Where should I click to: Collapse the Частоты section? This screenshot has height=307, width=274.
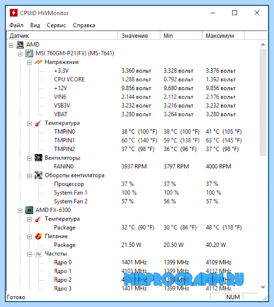[29, 255]
